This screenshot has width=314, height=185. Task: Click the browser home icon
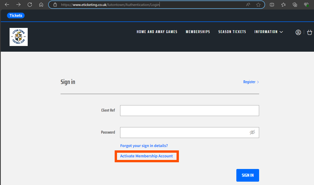[41, 4]
